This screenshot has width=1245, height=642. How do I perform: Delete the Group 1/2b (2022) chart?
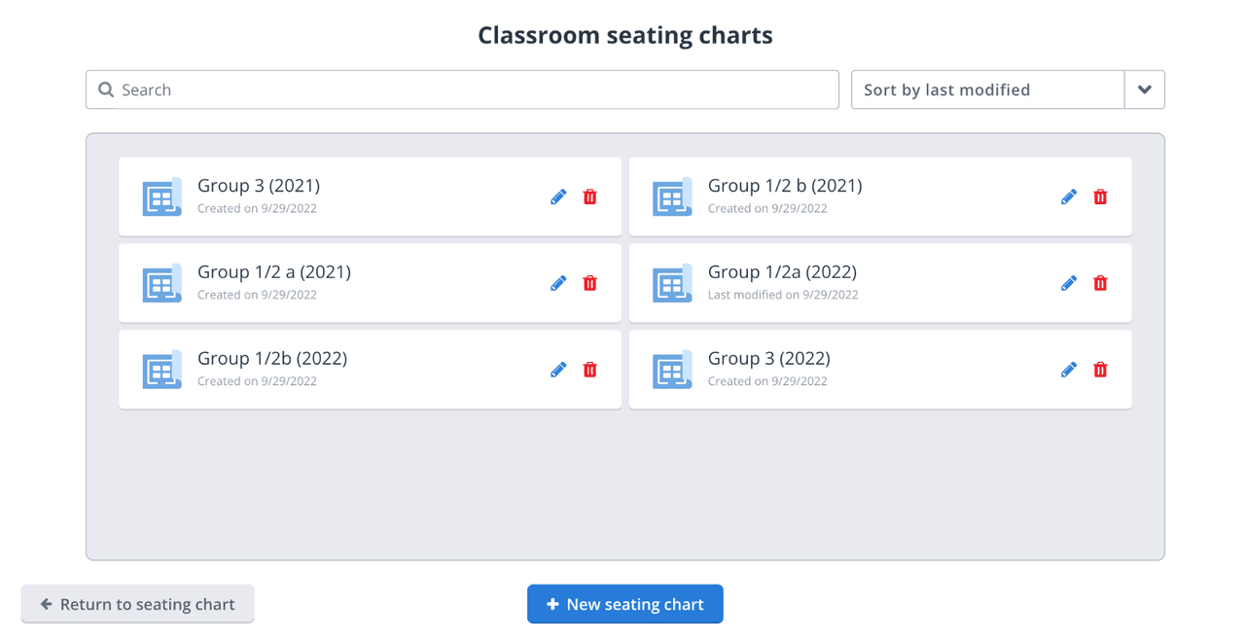[x=589, y=371]
